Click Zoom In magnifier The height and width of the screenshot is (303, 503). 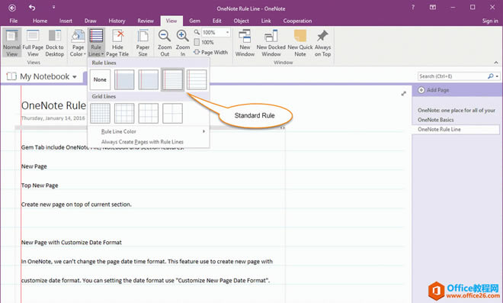(x=183, y=43)
